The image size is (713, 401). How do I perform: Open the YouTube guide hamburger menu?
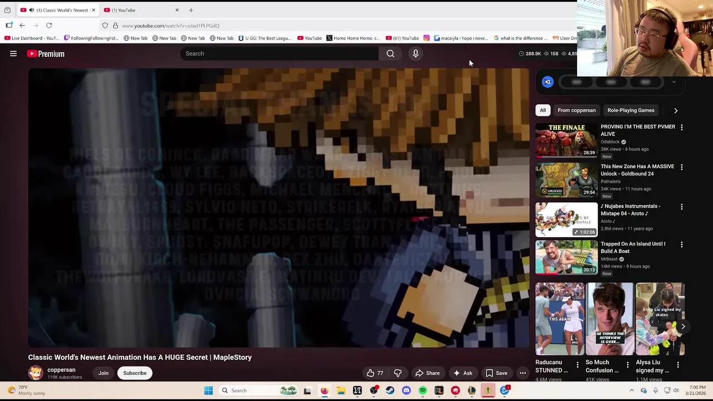pos(13,53)
